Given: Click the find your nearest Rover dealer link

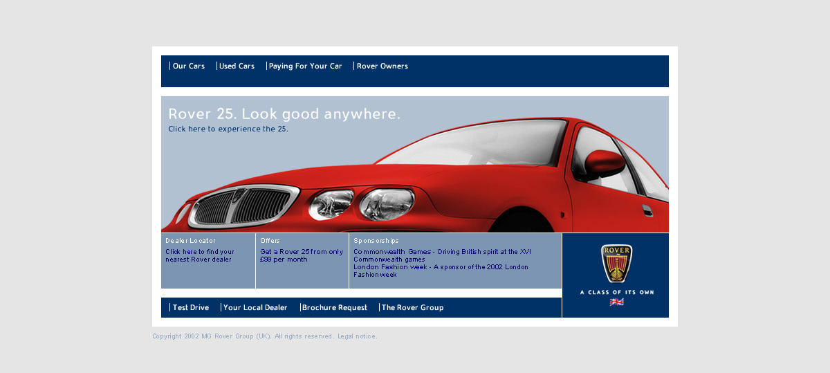Looking at the screenshot, I should click(x=200, y=255).
